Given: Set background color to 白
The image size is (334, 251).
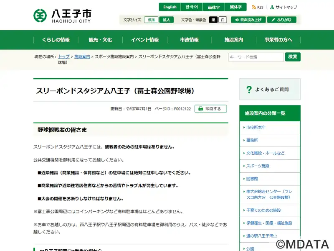Looking at the screenshot, I should (223, 20).
